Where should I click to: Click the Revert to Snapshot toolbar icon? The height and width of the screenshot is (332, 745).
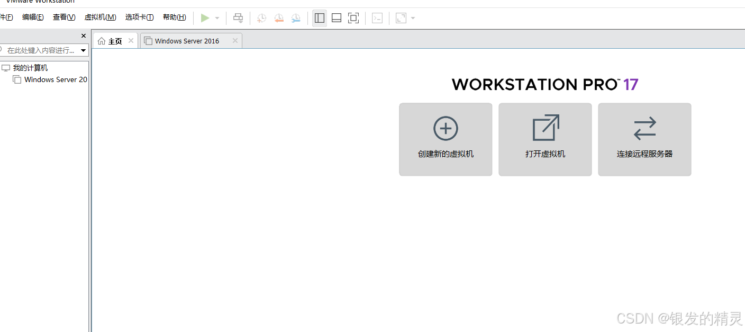pos(279,18)
